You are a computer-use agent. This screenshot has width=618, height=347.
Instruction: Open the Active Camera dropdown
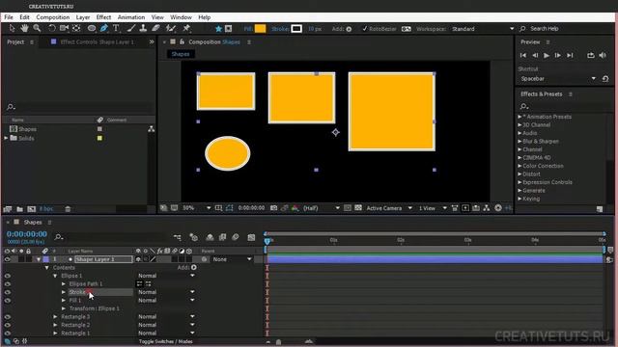click(x=389, y=208)
